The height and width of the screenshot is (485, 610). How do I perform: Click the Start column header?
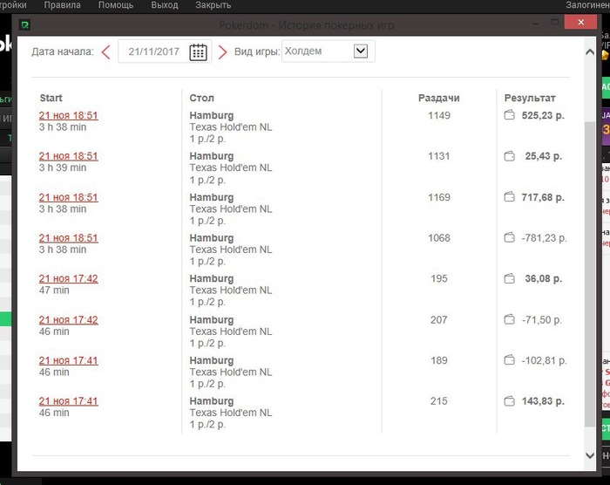pos(51,98)
